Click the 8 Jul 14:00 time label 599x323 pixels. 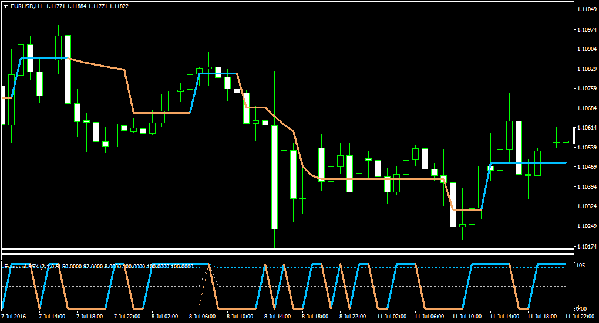click(277, 317)
